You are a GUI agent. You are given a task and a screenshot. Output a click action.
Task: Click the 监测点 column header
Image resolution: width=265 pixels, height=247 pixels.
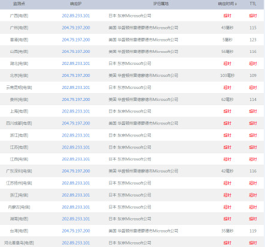19,4
